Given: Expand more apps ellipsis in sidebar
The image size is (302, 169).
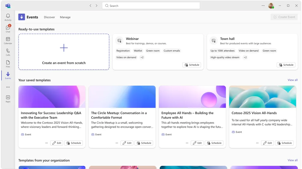Looking at the screenshot, I should point(8,87).
